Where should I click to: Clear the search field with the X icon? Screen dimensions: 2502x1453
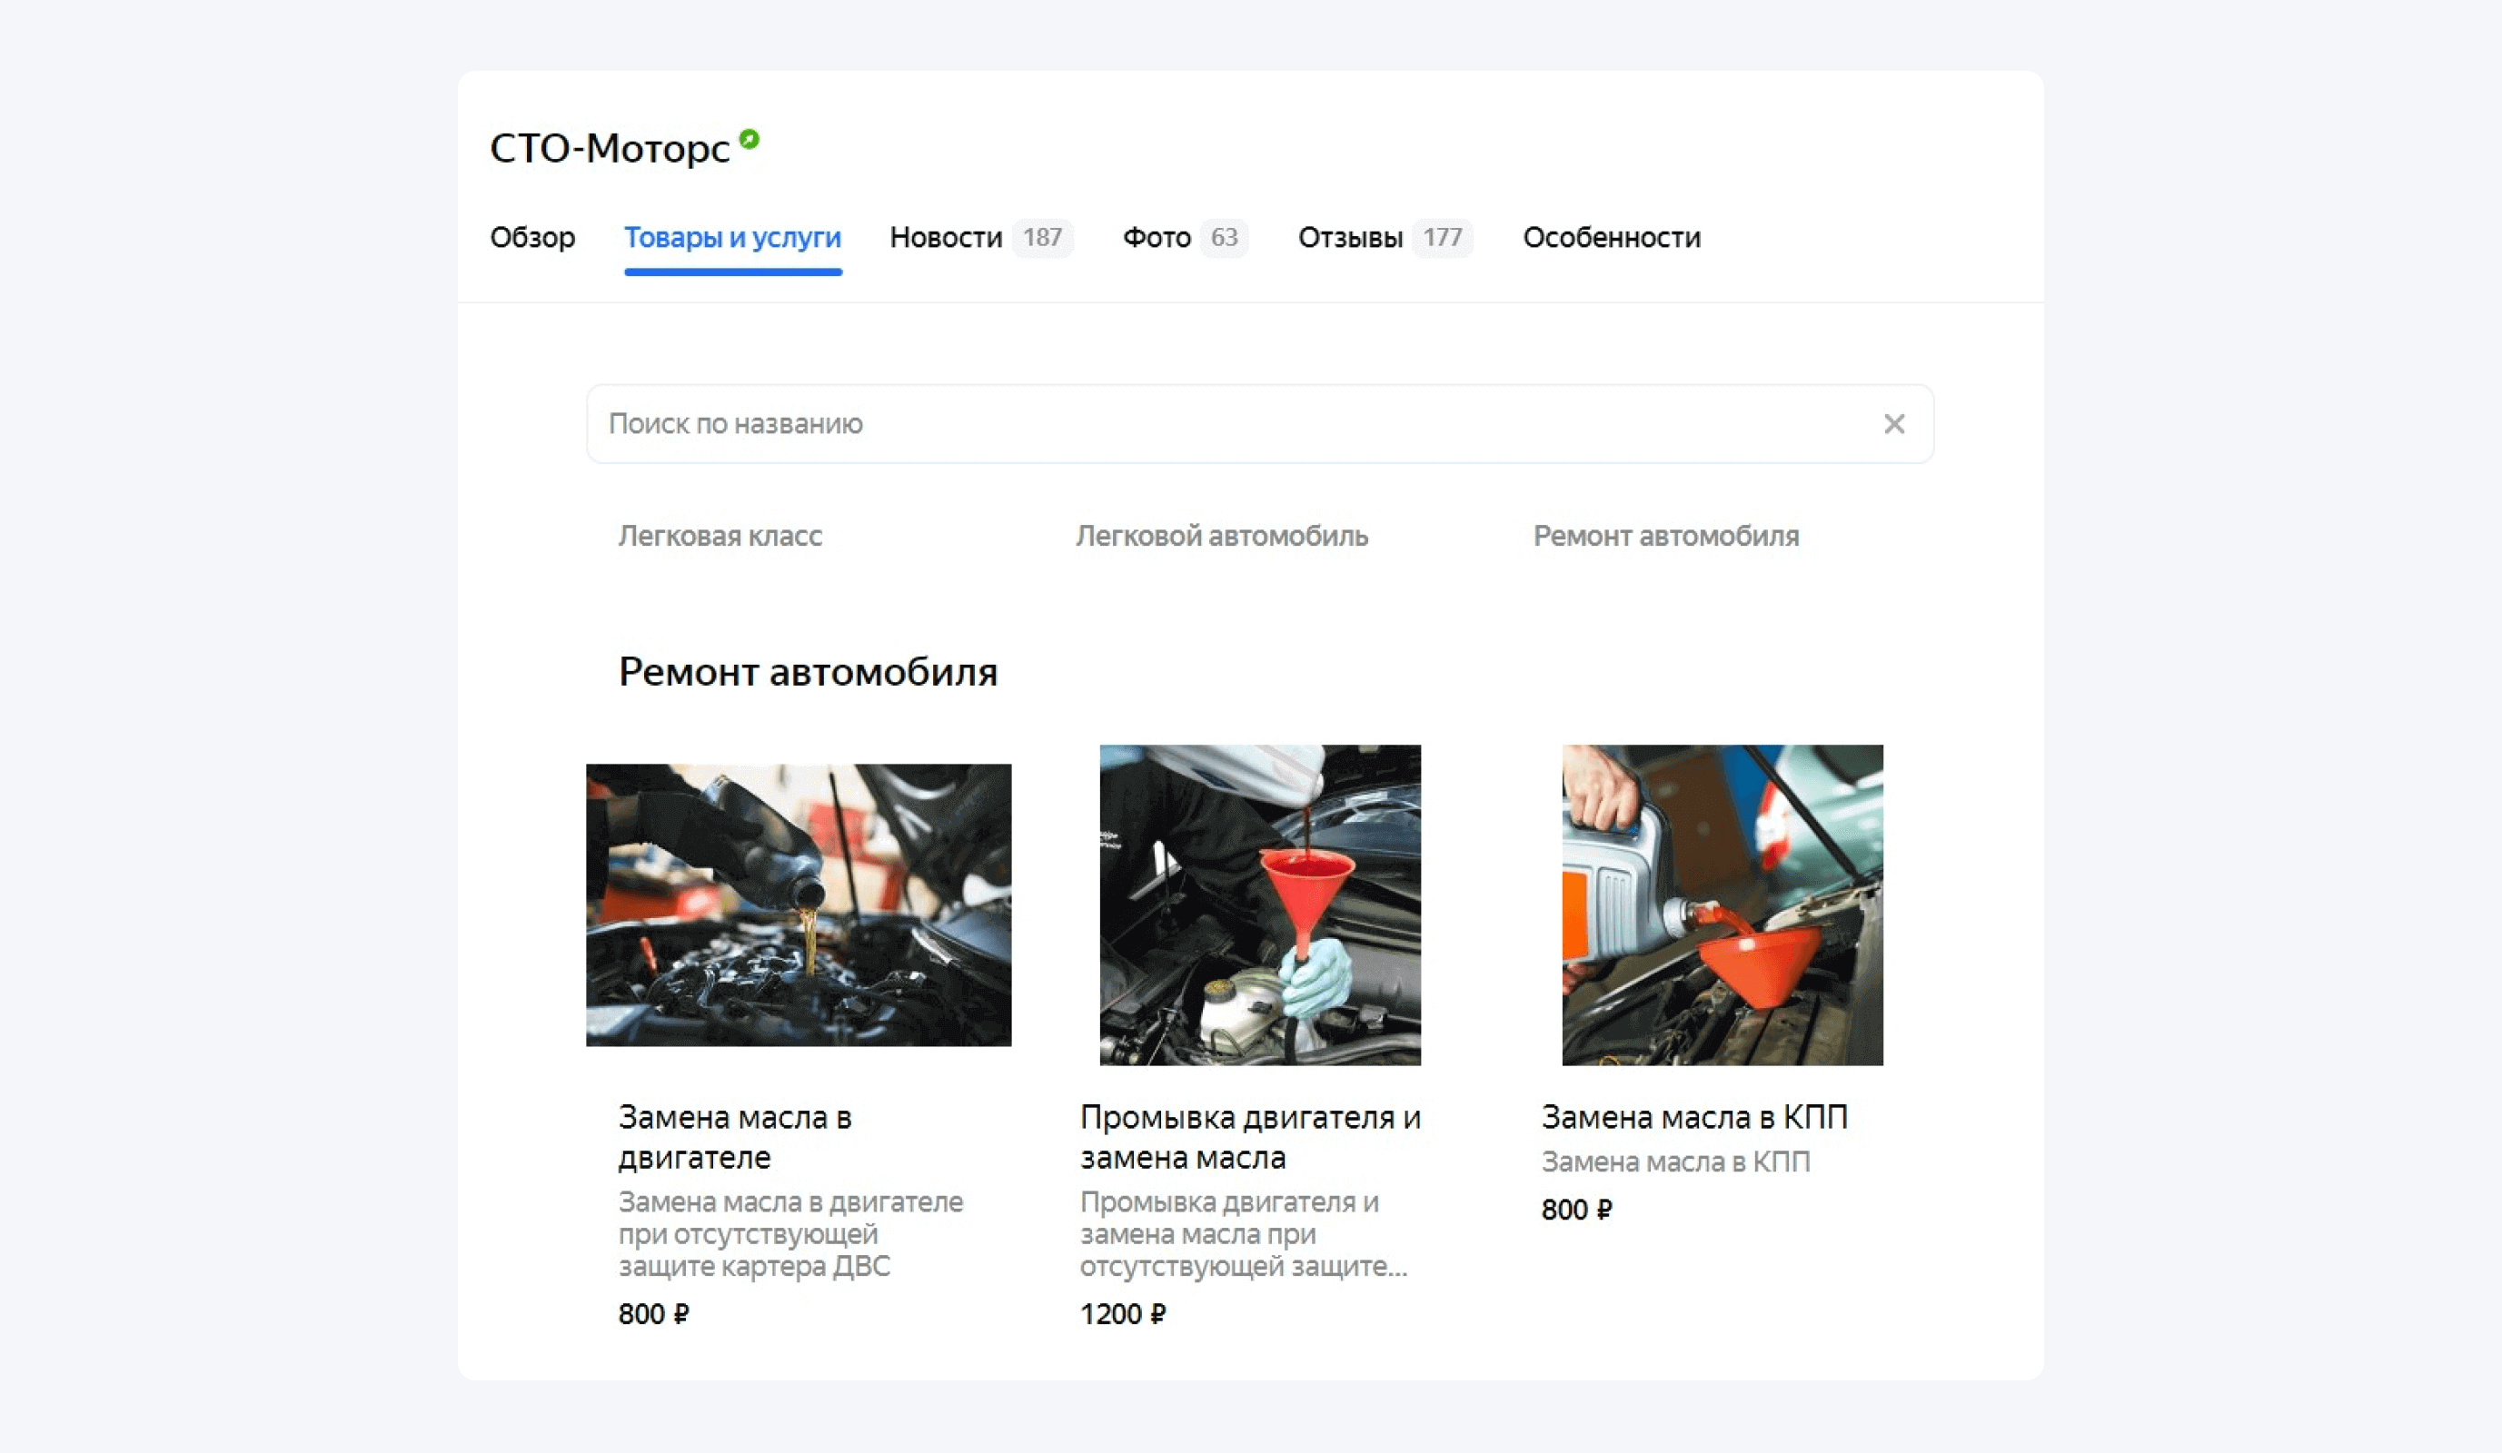click(1893, 424)
